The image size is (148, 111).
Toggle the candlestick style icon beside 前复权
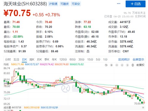pos(133,65)
